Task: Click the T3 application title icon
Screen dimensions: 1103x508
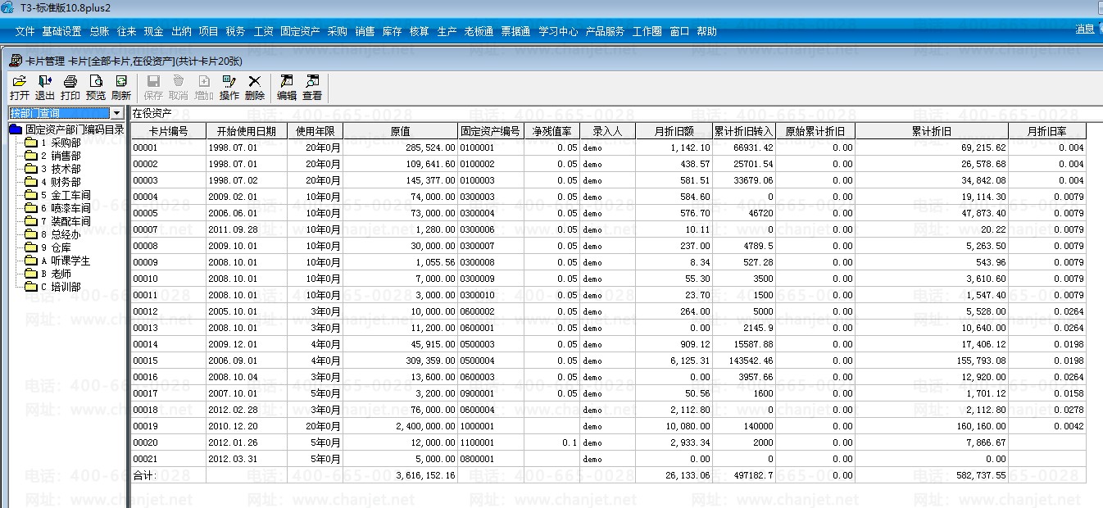Action: (9, 7)
